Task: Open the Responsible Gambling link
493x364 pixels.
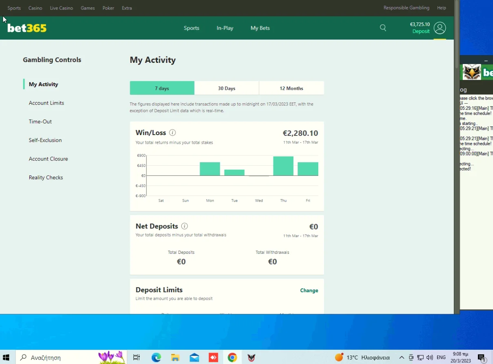Action: (406, 8)
